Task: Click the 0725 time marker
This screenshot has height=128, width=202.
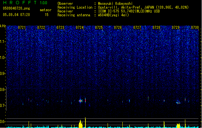Action: click(99, 28)
